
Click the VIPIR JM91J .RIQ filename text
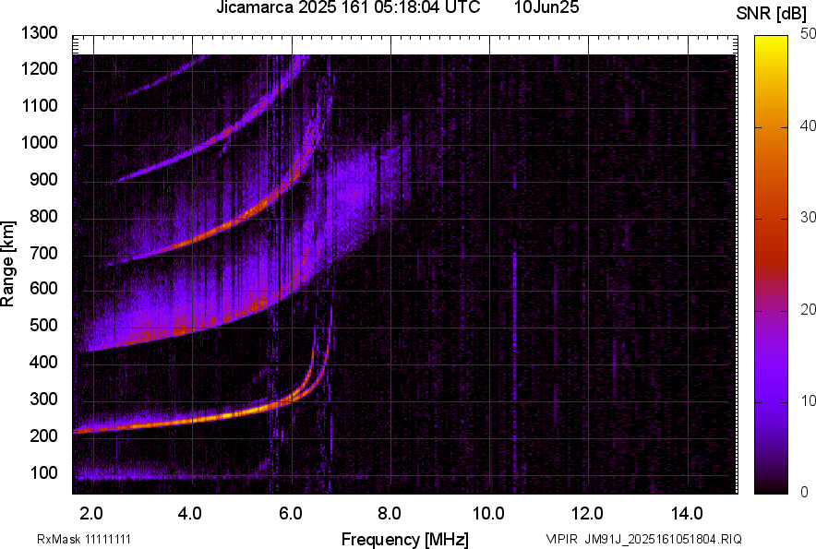pyautogui.click(x=643, y=539)
